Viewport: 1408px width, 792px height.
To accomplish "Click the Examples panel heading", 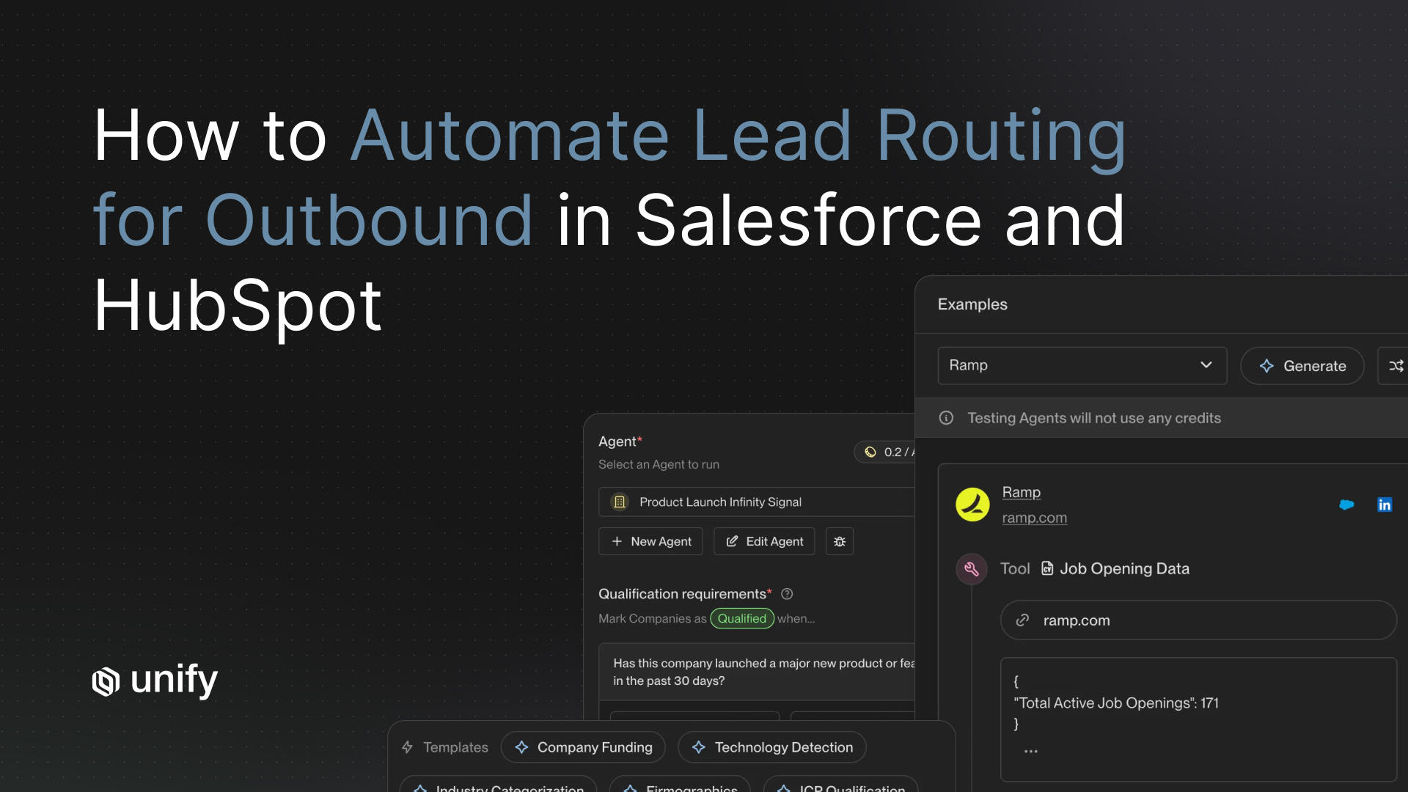I will (972, 304).
